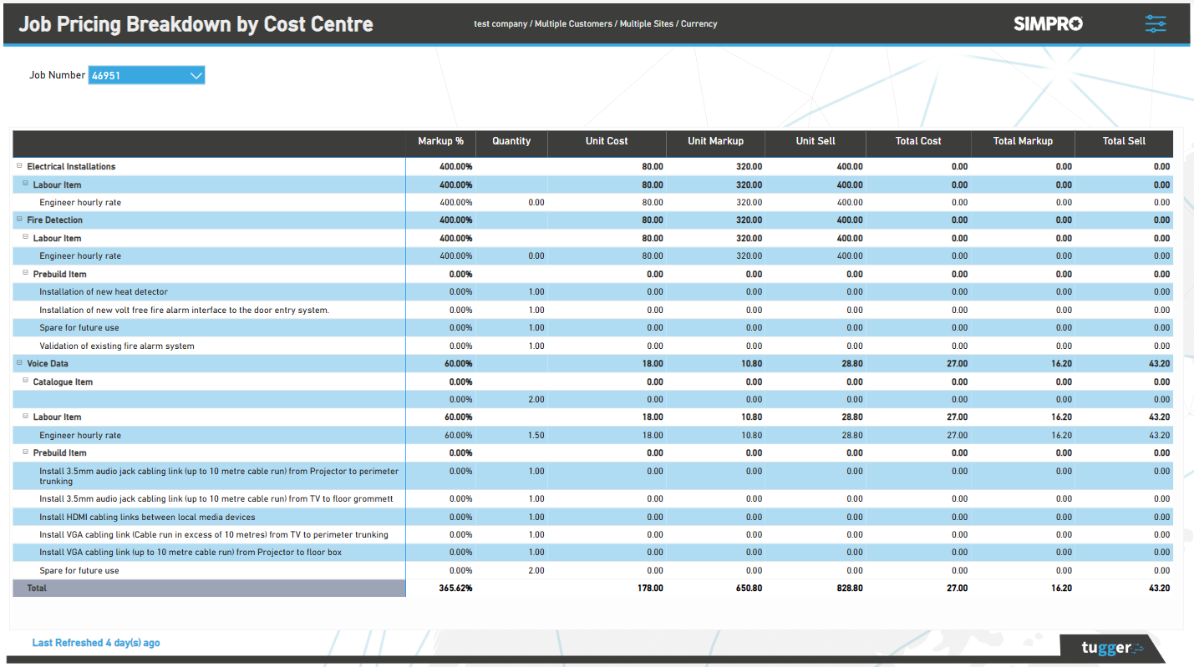This screenshot has width=1194, height=667.
Task: Collapse the Electrical Installations group
Action: (18, 166)
